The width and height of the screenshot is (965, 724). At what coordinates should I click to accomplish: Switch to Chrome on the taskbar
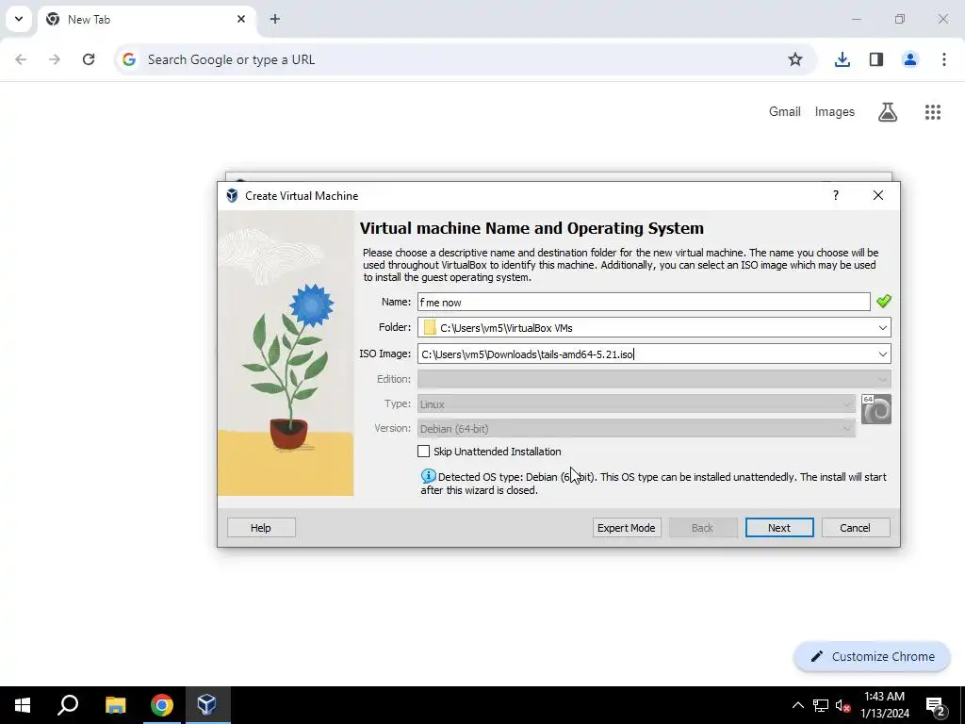pos(162,705)
